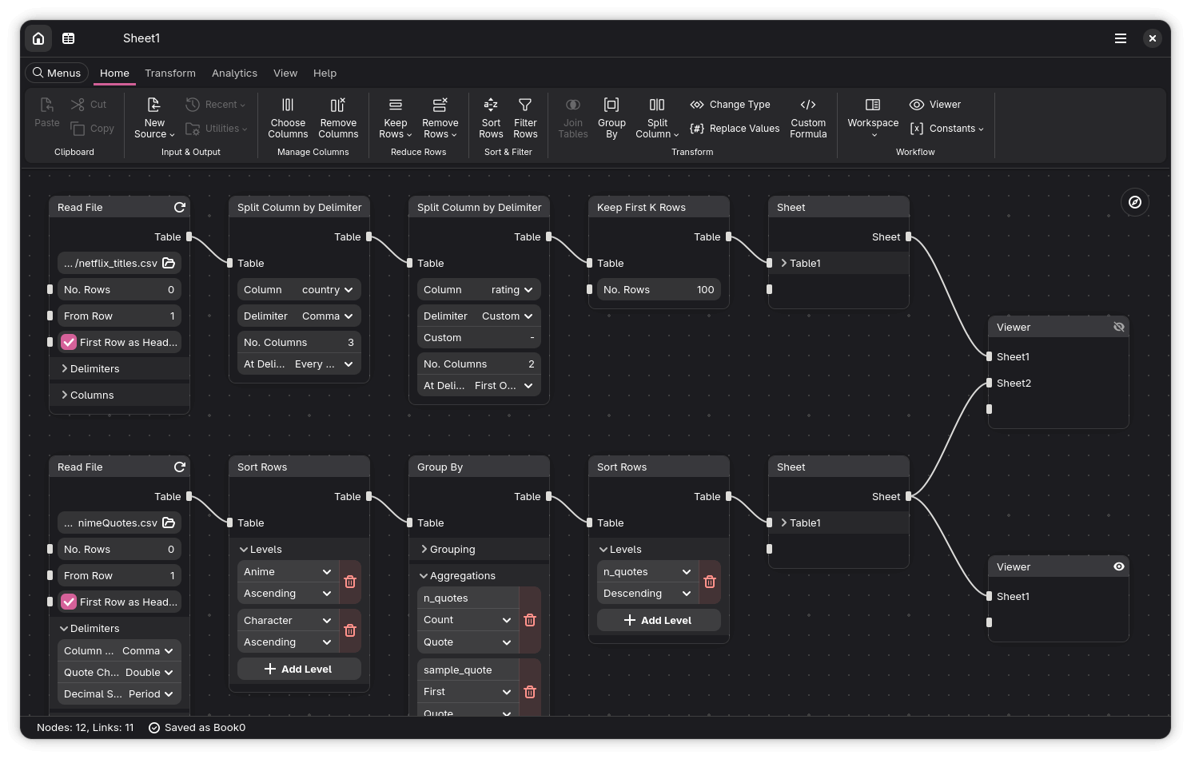Click the Sort Rows tool
Screen dimensions: 1191x759
[x=491, y=117]
